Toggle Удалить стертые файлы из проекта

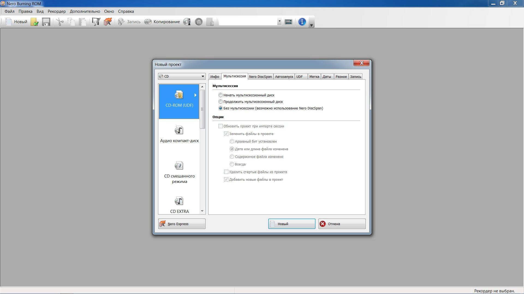click(x=255, y=172)
